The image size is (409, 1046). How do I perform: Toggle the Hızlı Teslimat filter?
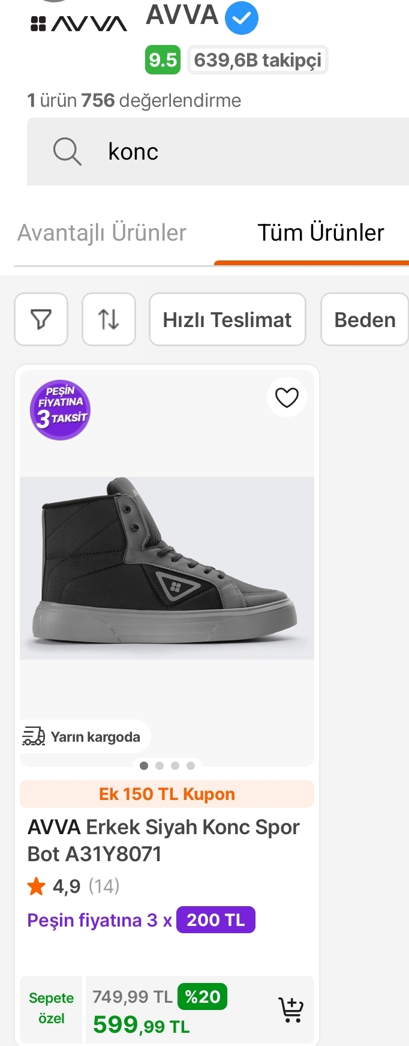pyautogui.click(x=227, y=319)
